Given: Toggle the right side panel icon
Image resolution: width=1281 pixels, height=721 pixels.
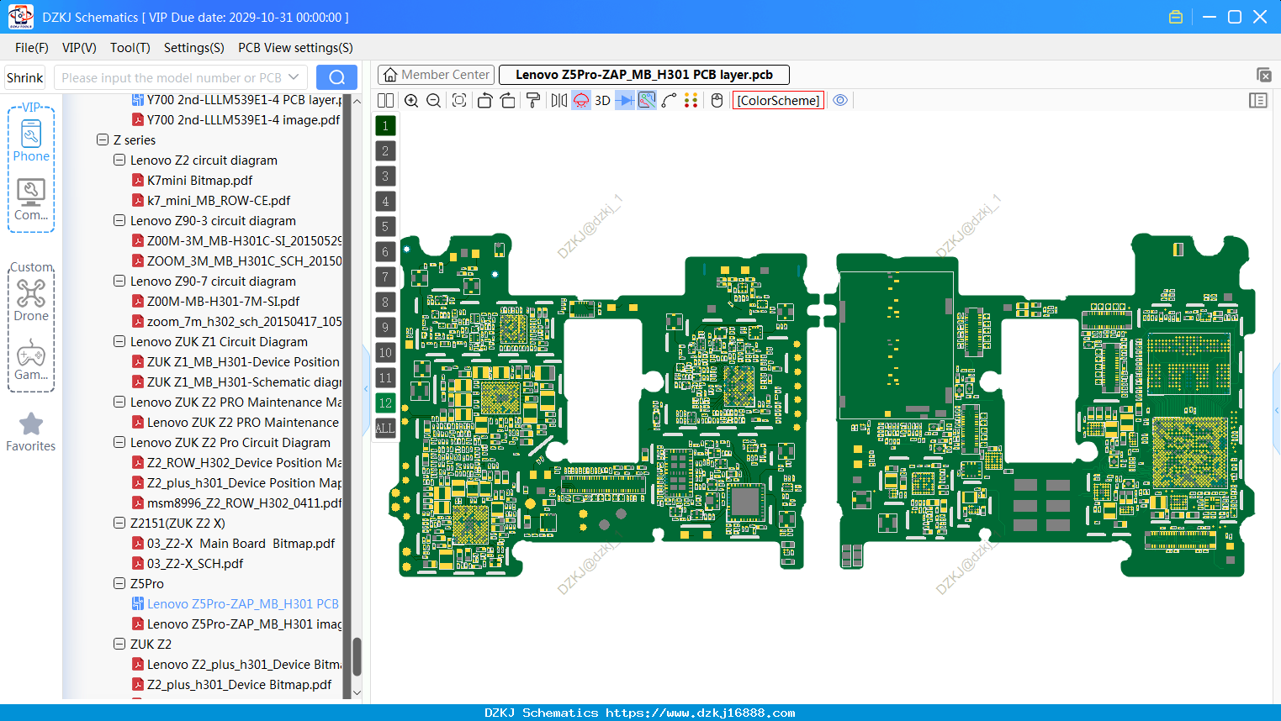Looking at the screenshot, I should pyautogui.click(x=1258, y=100).
